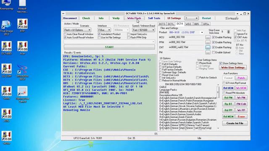Select the bottom-most desktop shortcut icon
The height and width of the screenshot is (151, 269).
pos(7,138)
